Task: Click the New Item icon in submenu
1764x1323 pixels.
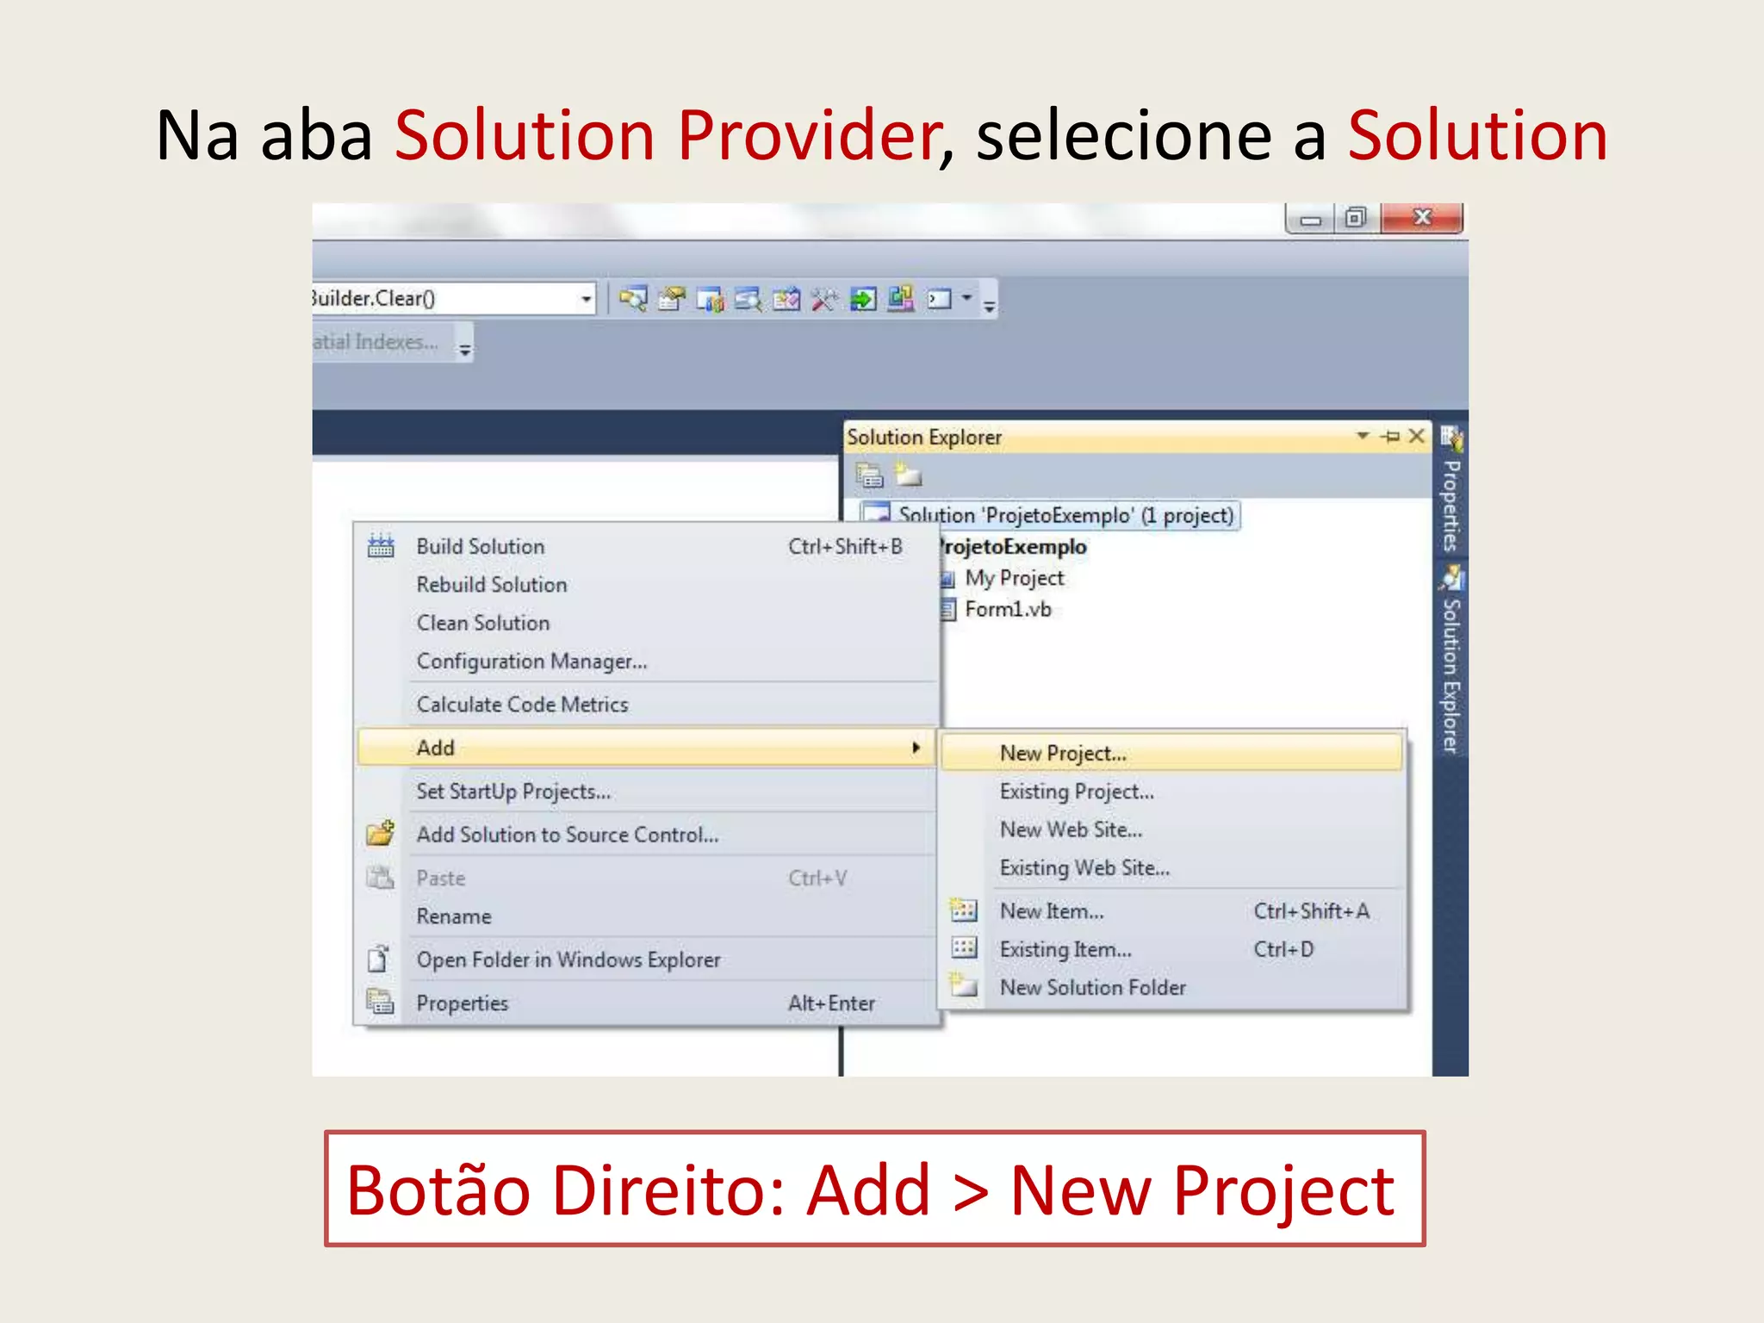Action: point(964,910)
